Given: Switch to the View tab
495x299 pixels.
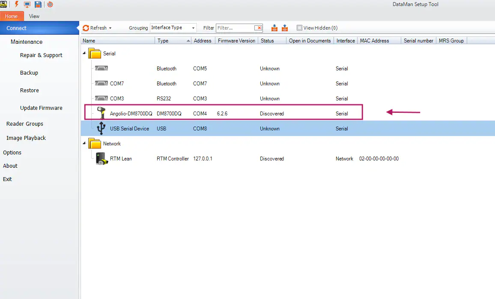Looking at the screenshot, I should tap(34, 16).
